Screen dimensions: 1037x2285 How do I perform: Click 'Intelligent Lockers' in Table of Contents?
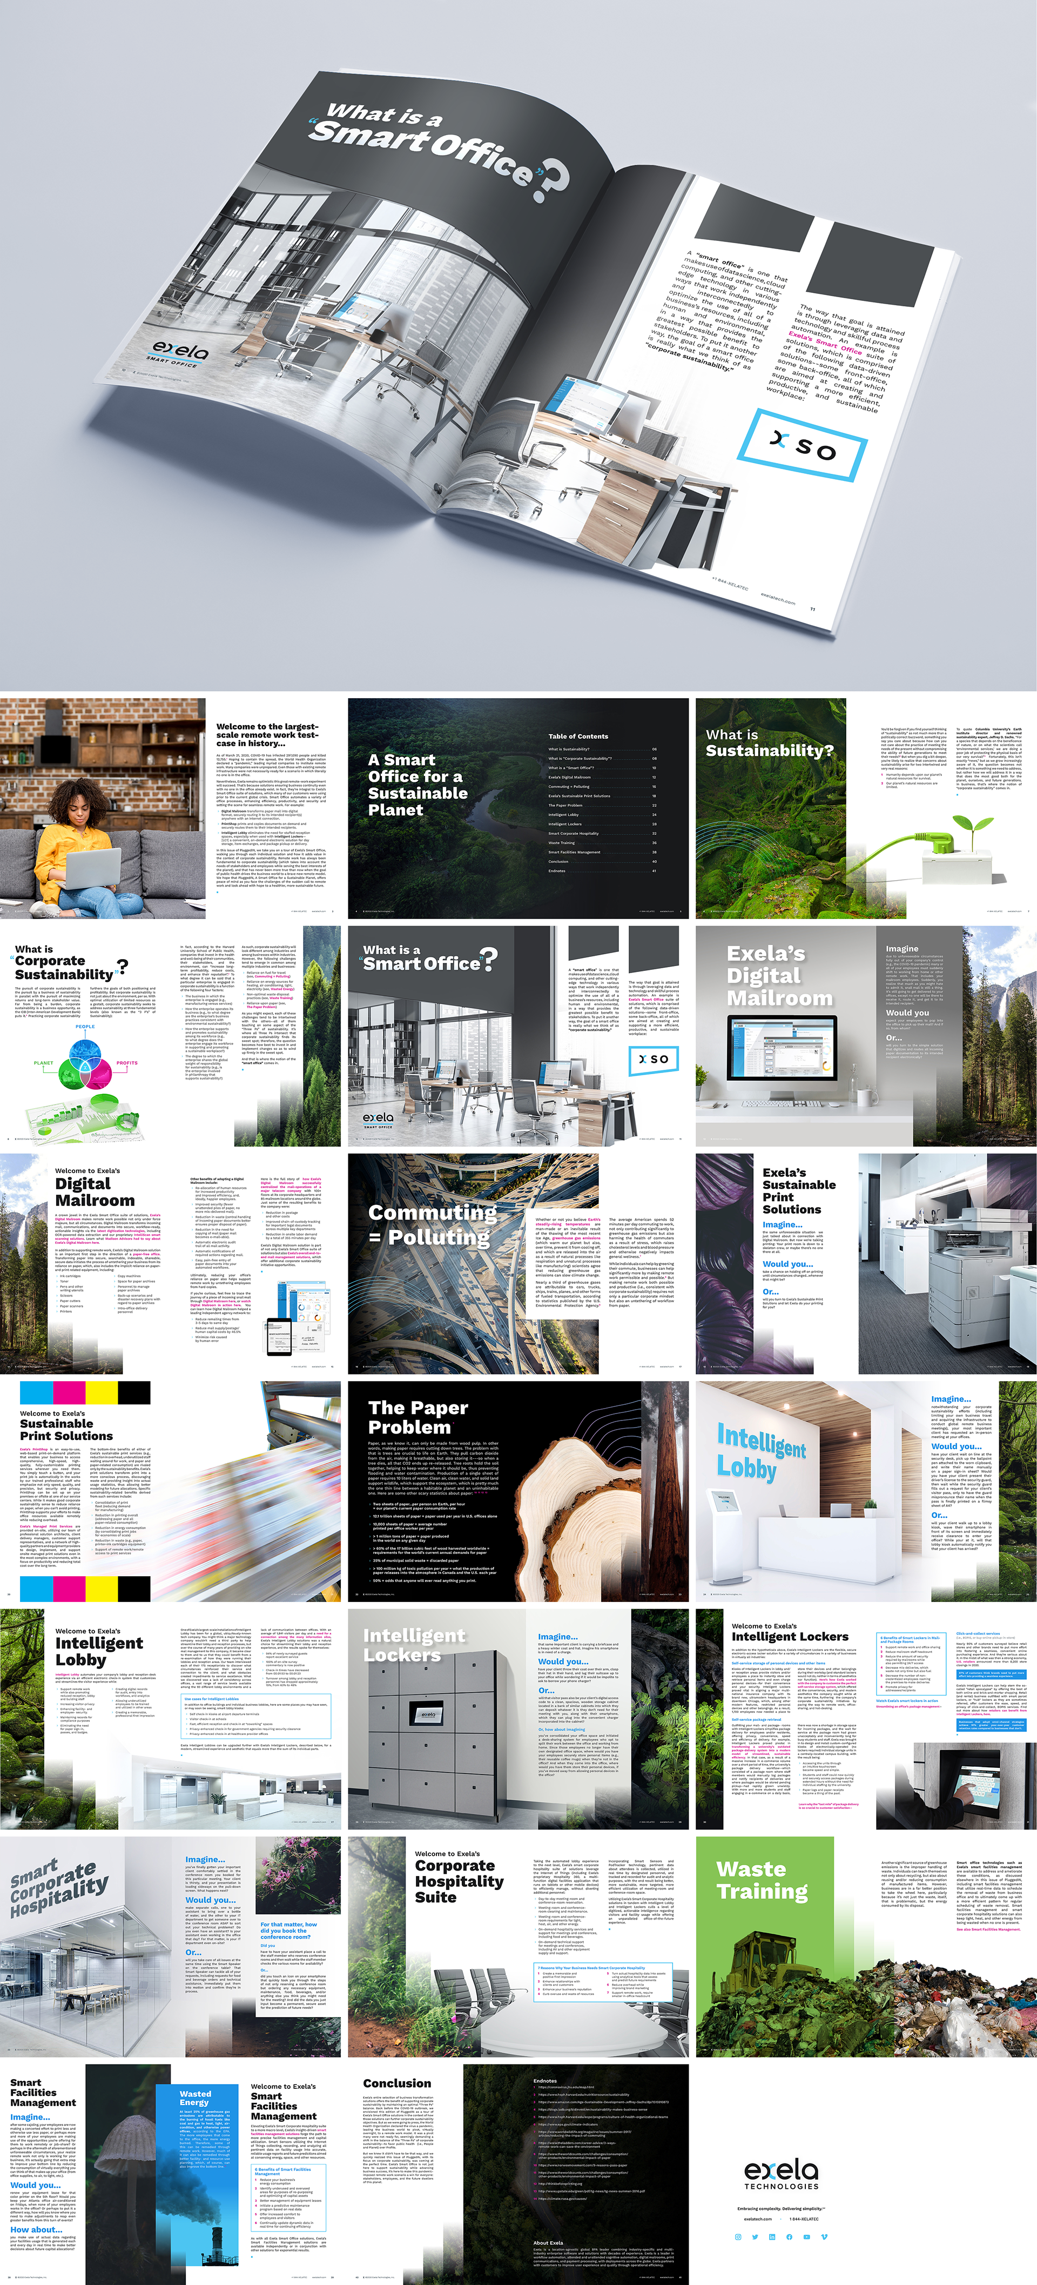[565, 825]
